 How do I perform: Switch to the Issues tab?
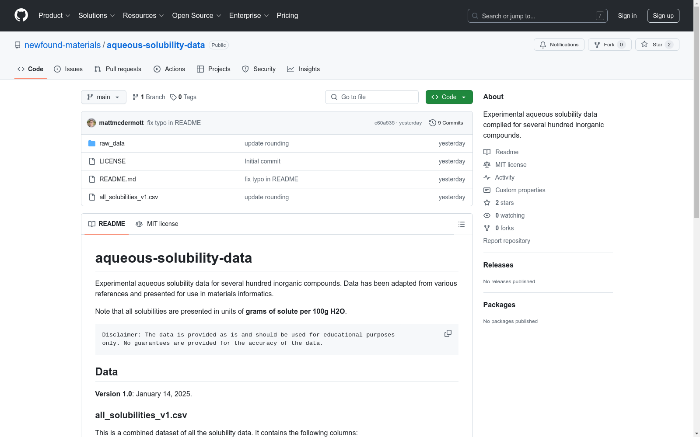[68, 69]
